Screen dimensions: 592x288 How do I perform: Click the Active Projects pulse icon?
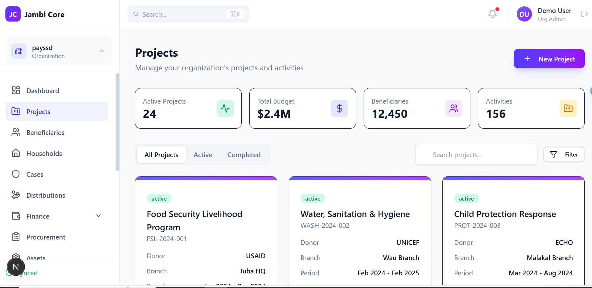(225, 108)
